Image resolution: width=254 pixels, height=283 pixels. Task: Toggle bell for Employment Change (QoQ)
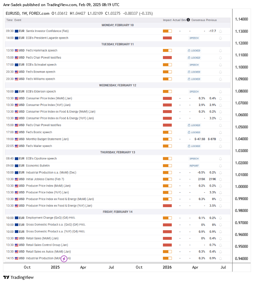coord(220,218)
